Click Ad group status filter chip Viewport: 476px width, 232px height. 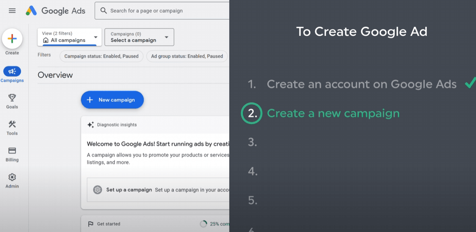tap(187, 56)
